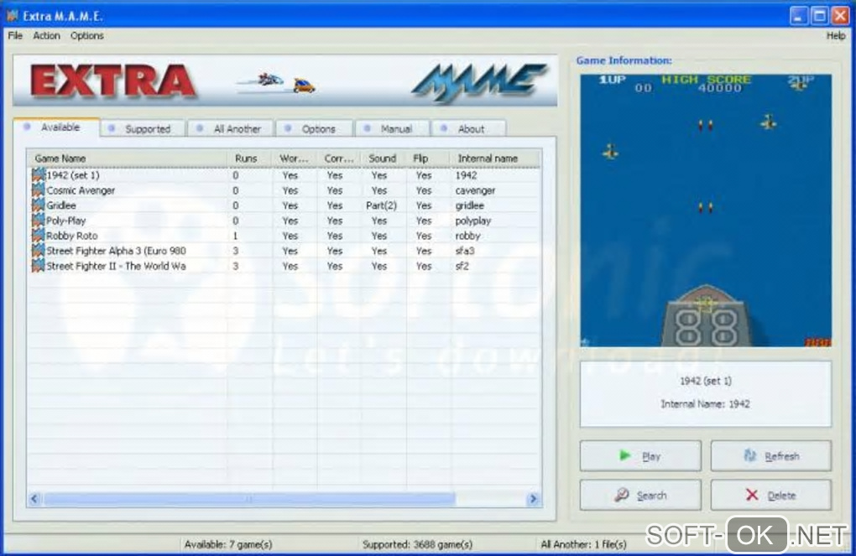Sort by Sound column header
This screenshot has height=556, width=856.
pos(384,158)
